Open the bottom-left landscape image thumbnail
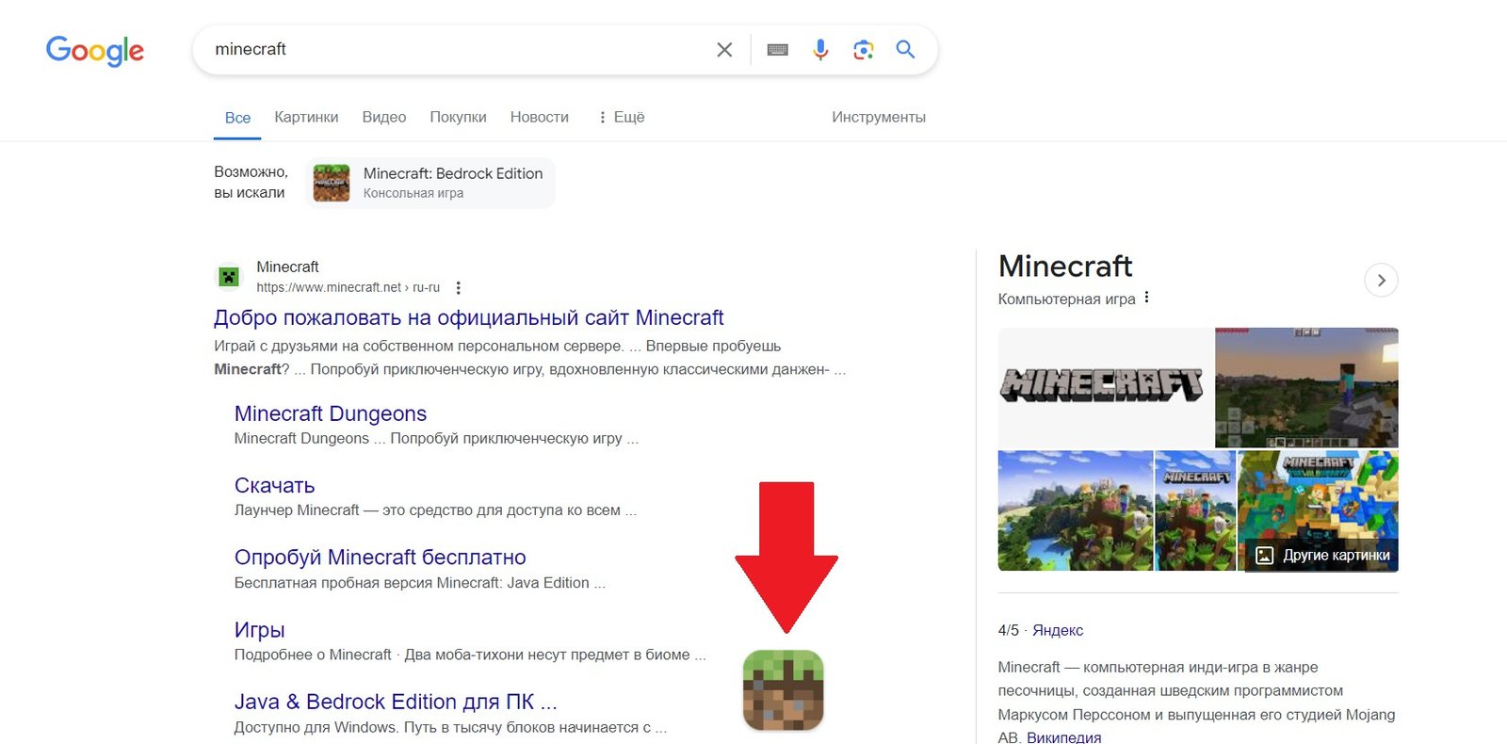The height and width of the screenshot is (744, 1507). pos(1076,510)
